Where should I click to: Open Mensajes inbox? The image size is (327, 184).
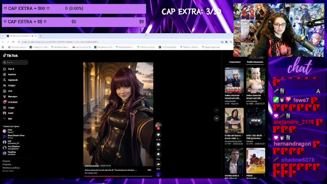(x=10, y=97)
